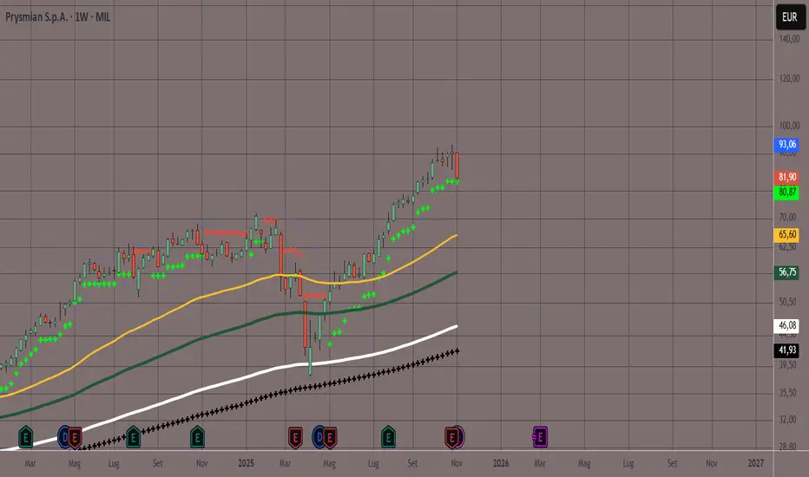Open red earnings E marker near Mar 2025
809x477 pixels.
295,437
